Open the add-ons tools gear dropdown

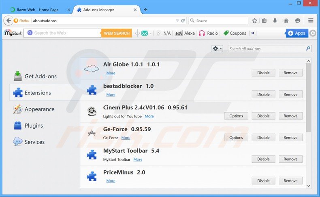pyautogui.click(x=217, y=48)
